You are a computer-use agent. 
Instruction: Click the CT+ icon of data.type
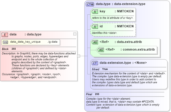90,4
